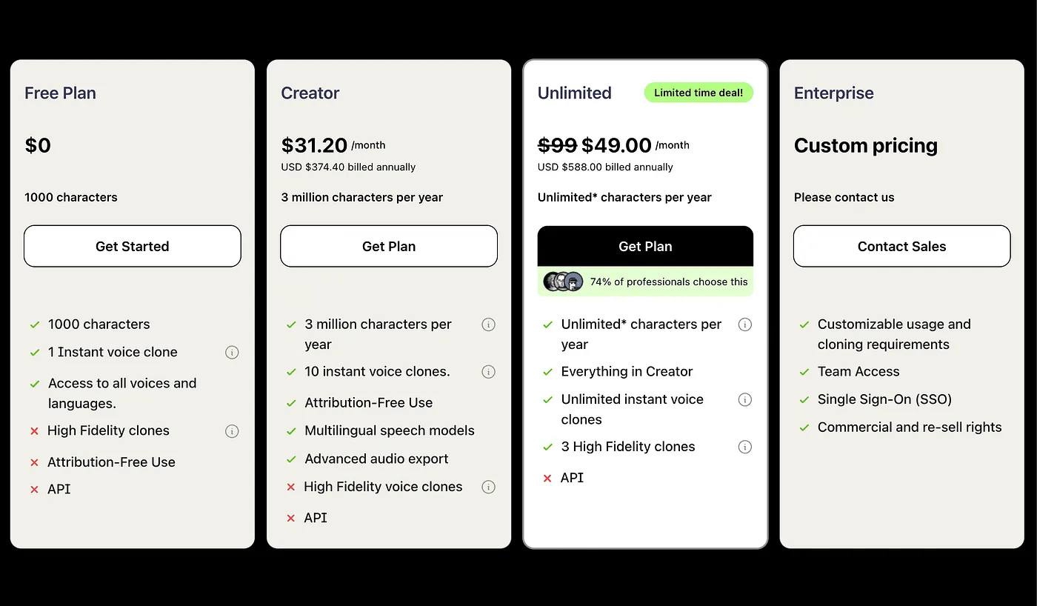This screenshot has width=1037, height=606.
Task: Select the black Get Plan button for Unlimited
Action: 645,246
